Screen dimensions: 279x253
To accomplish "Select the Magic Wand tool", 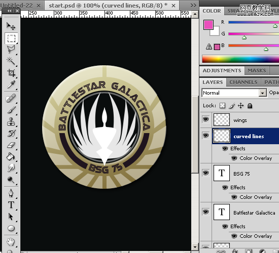I will pos(11,61).
